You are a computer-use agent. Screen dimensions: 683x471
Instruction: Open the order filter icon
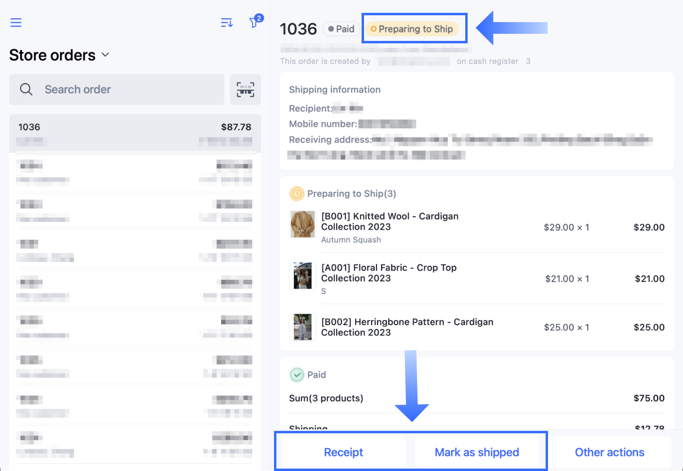click(254, 22)
